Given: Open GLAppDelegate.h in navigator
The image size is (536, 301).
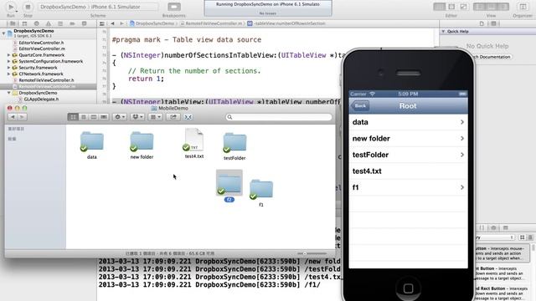Looking at the screenshot, I should pyautogui.click(x=41, y=99).
